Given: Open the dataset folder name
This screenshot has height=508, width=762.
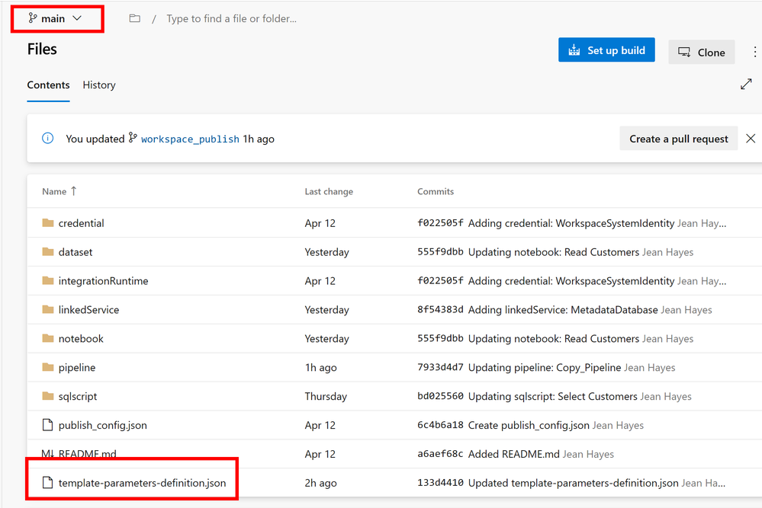Looking at the screenshot, I should coord(76,252).
